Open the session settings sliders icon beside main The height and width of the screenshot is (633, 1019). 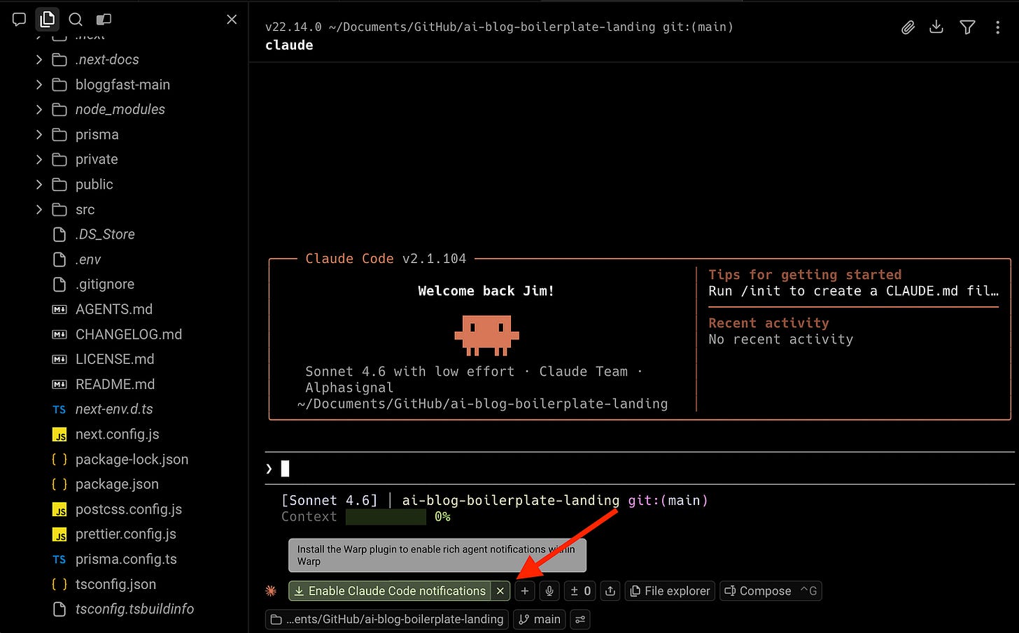(x=579, y=620)
